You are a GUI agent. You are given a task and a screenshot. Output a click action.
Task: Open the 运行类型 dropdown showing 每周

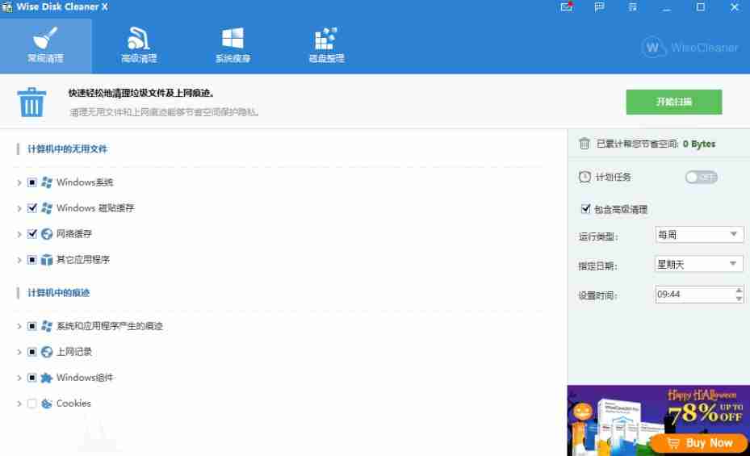(699, 235)
